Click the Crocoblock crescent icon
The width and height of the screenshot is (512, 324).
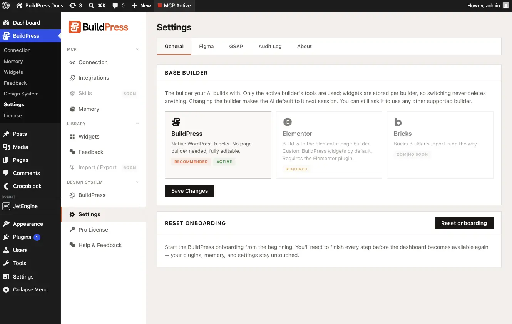click(6, 186)
